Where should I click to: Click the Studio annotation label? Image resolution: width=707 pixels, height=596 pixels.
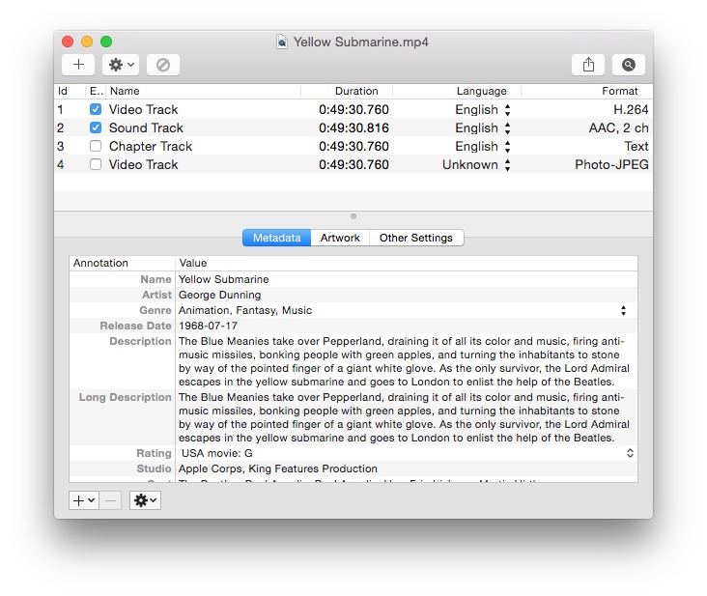tap(154, 468)
